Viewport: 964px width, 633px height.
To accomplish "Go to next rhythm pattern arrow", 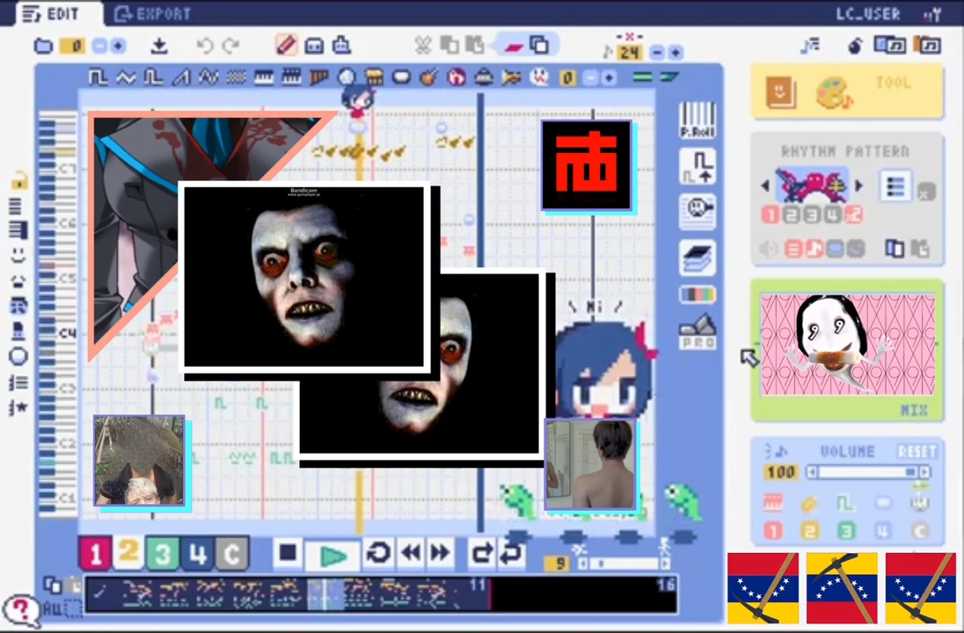I will click(858, 185).
